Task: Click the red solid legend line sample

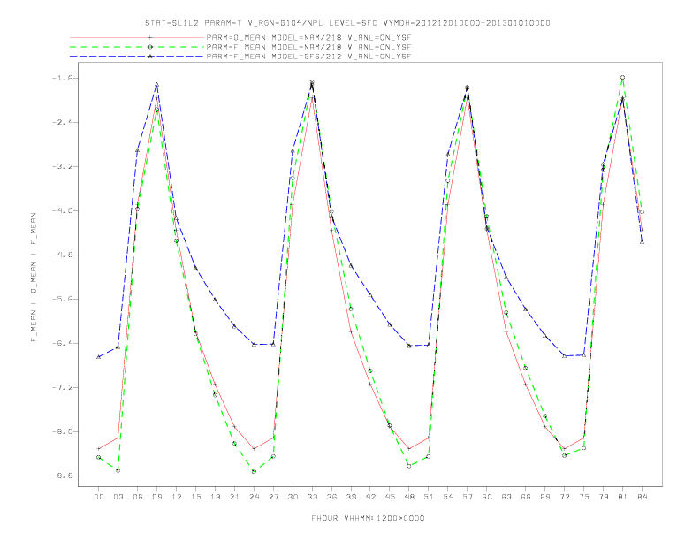Action: click(137, 37)
